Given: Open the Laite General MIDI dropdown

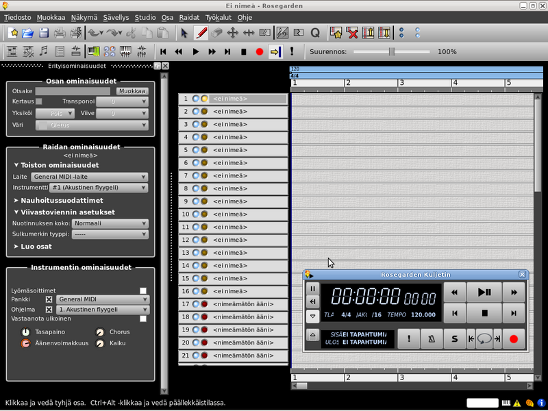Looking at the screenshot, I should (89, 177).
